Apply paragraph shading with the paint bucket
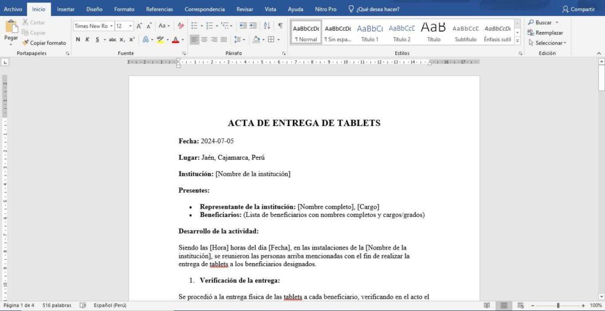 click(x=256, y=40)
